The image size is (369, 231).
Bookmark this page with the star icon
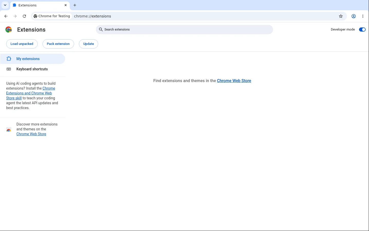[341, 16]
